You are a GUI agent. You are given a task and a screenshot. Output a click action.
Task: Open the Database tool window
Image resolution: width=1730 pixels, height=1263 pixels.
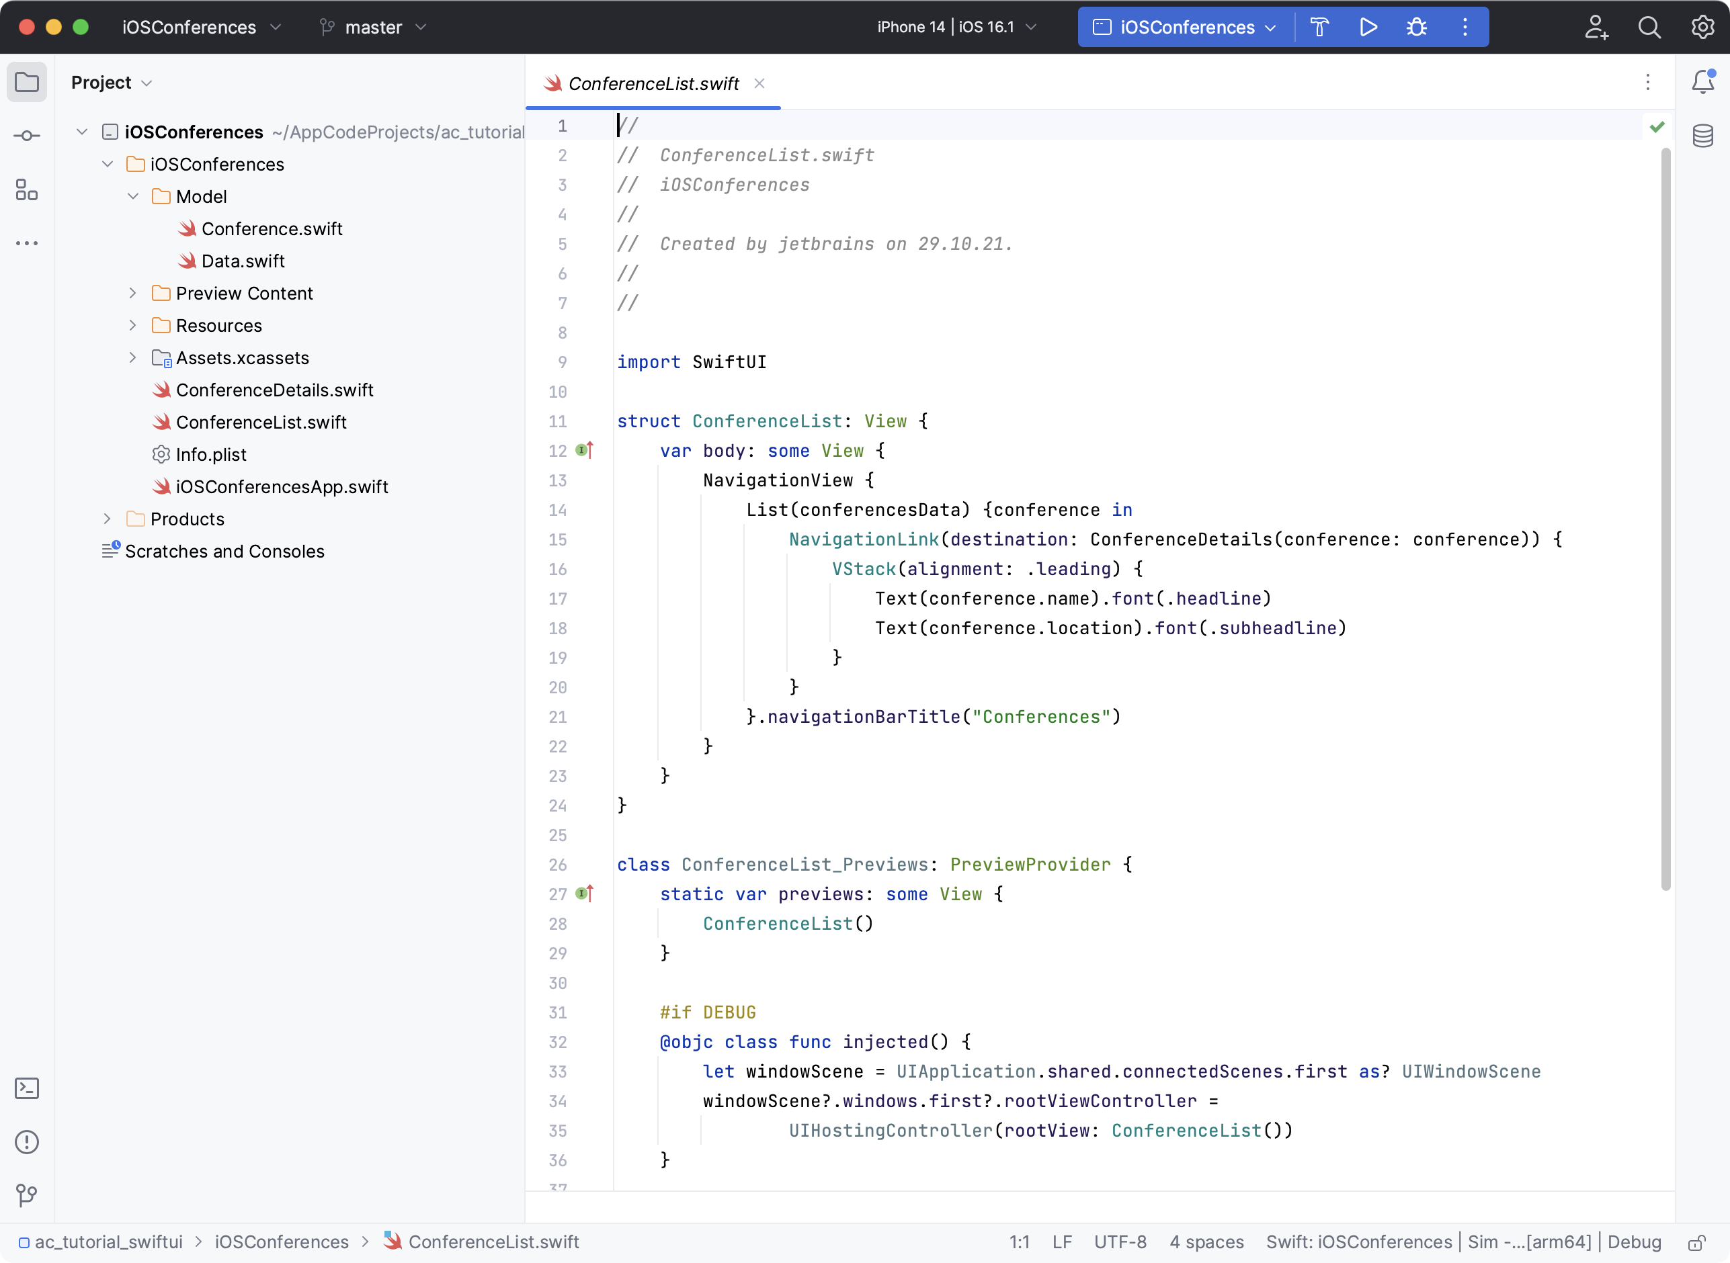1703,136
